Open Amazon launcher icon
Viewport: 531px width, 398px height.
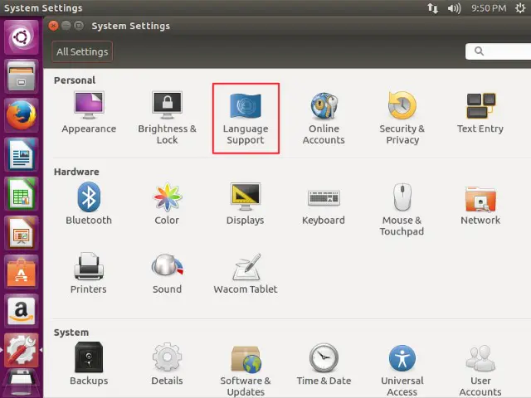[x=22, y=311]
